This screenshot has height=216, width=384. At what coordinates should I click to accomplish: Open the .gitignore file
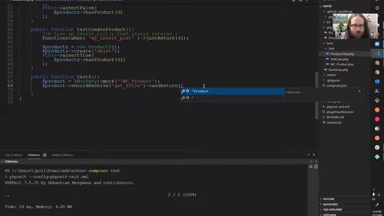pos(333,80)
